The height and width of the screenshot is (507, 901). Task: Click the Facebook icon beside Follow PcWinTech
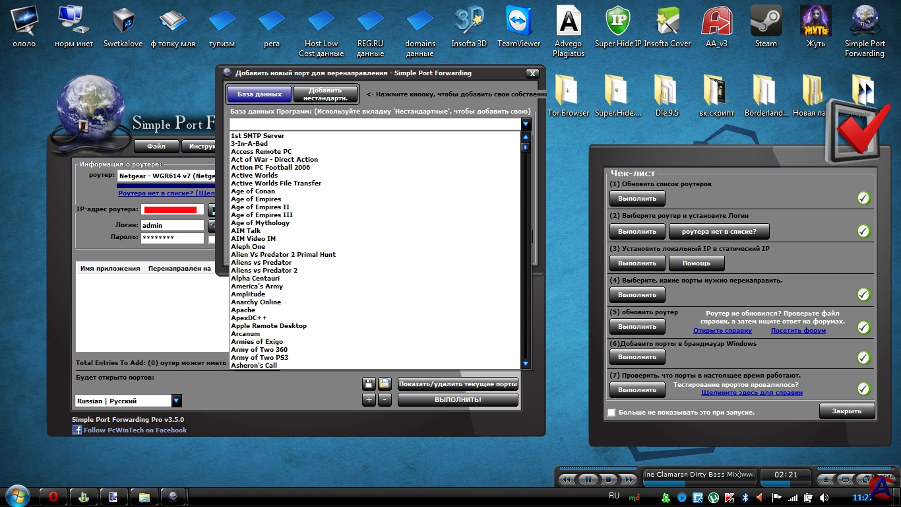[x=77, y=430]
